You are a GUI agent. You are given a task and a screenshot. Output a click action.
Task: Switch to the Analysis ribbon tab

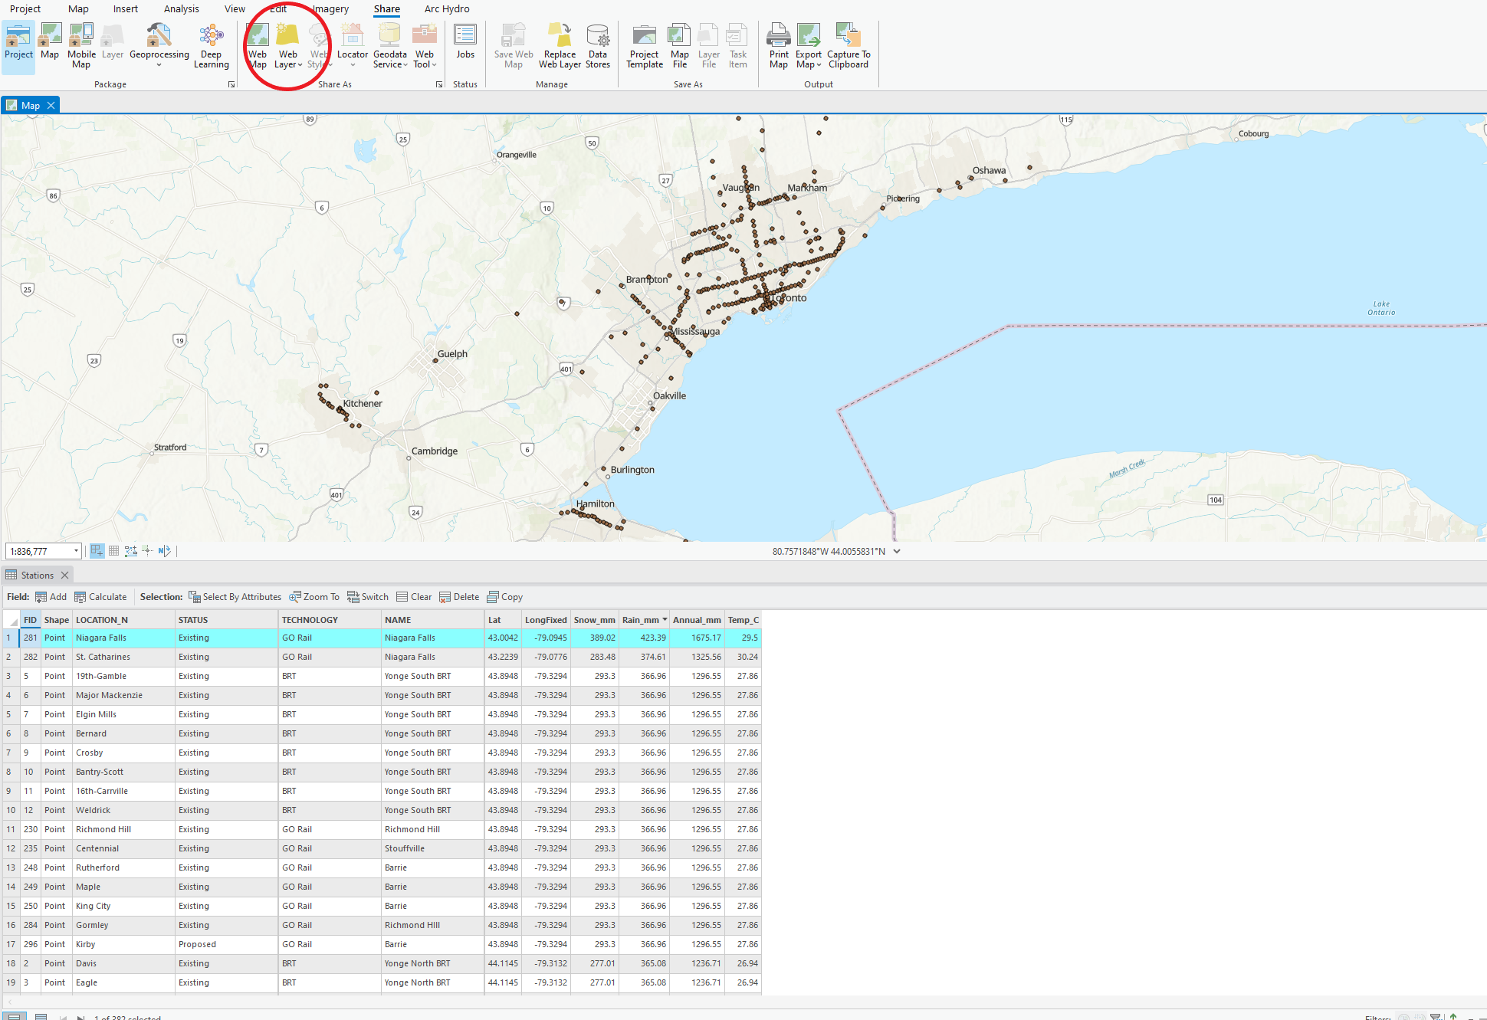181,9
